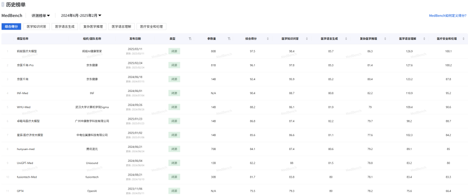Click the 闭源 tag in hunyuan-med row
Screen dimensions: 468x196
click(x=174, y=149)
